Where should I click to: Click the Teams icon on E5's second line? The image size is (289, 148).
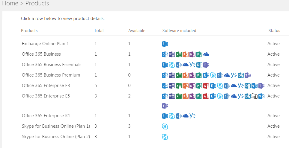pyautogui.click(x=165, y=106)
